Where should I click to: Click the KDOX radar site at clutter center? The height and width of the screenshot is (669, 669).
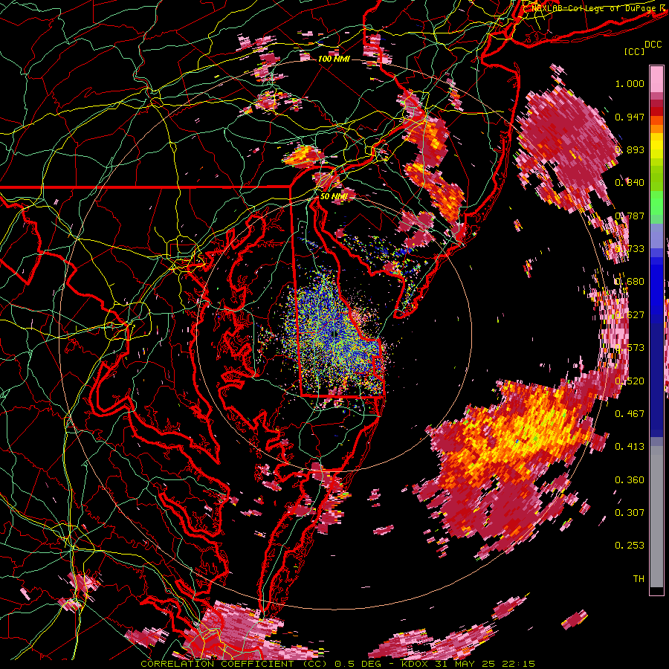tap(334, 334)
